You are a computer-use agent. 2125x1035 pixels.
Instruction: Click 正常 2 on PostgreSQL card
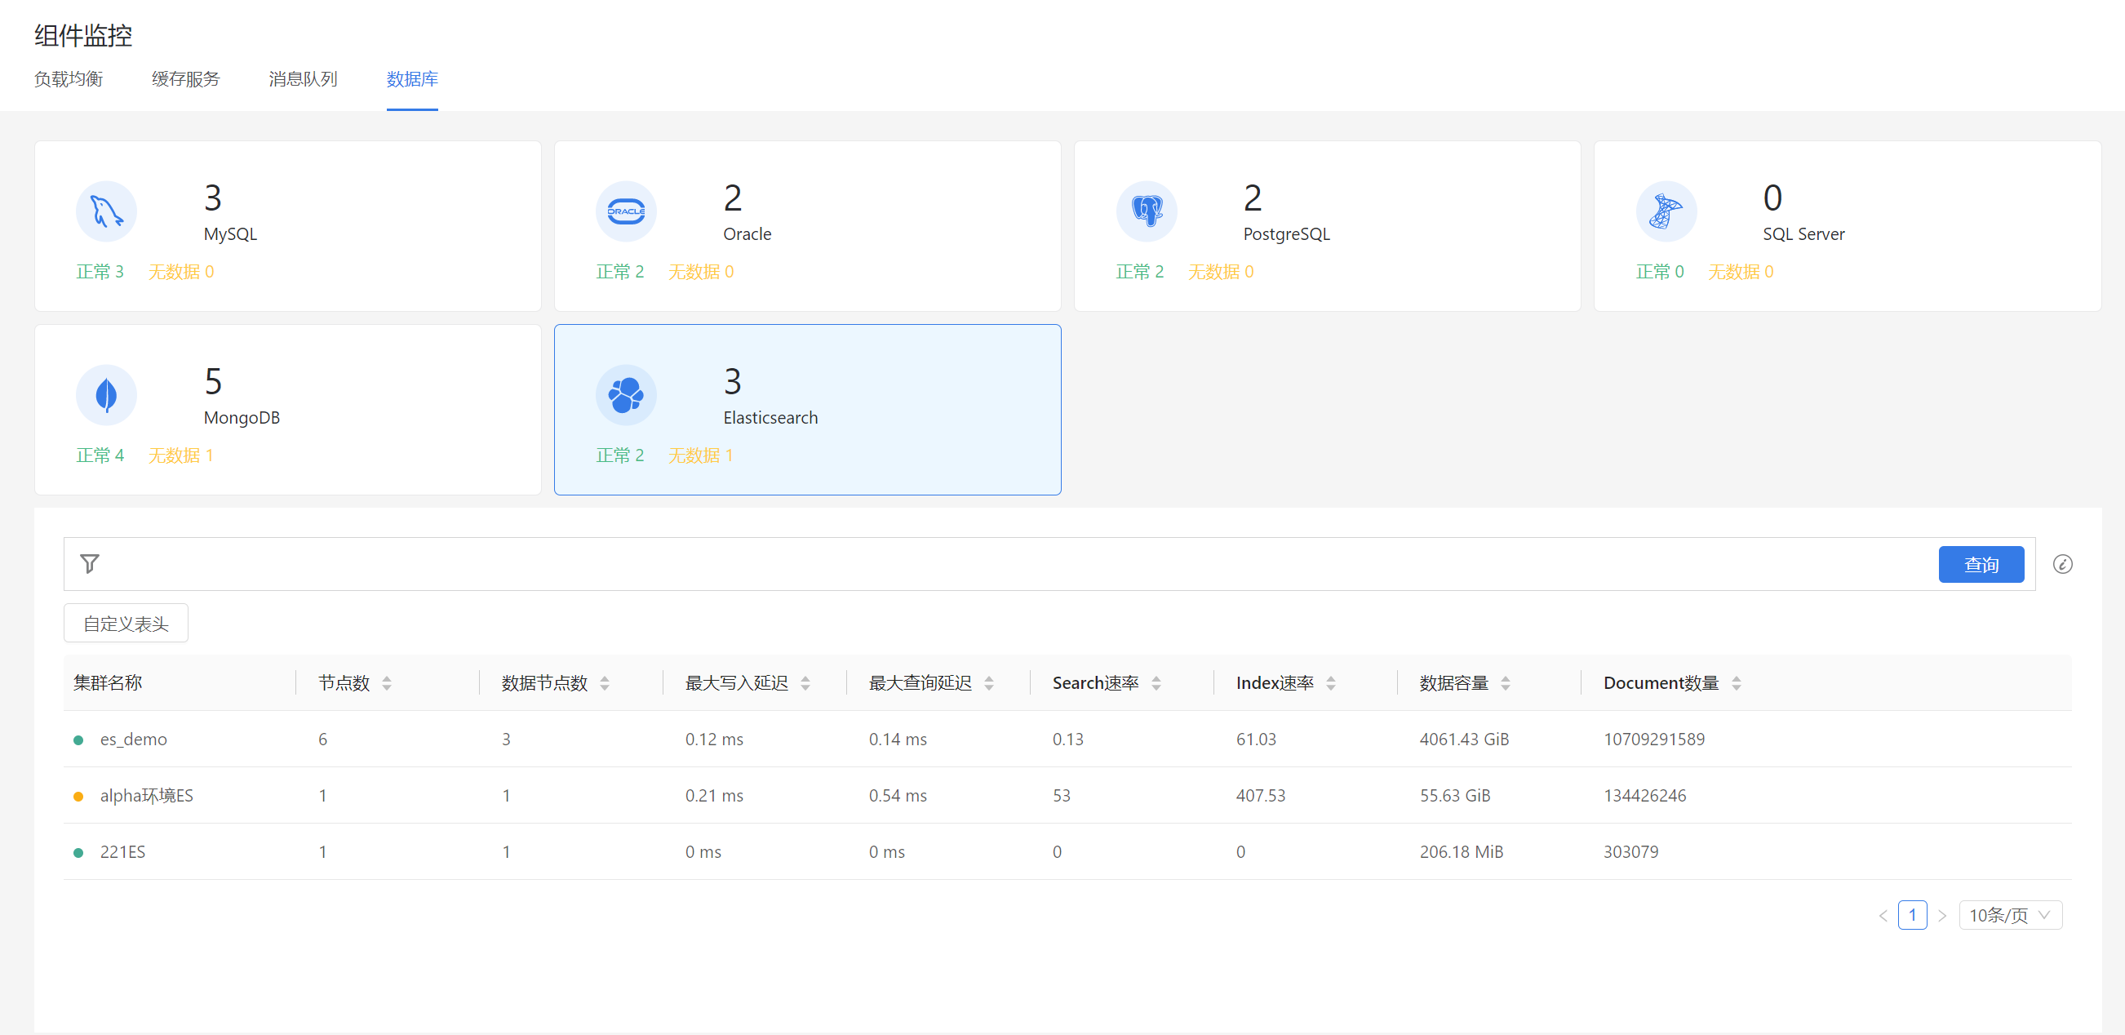(x=1139, y=272)
